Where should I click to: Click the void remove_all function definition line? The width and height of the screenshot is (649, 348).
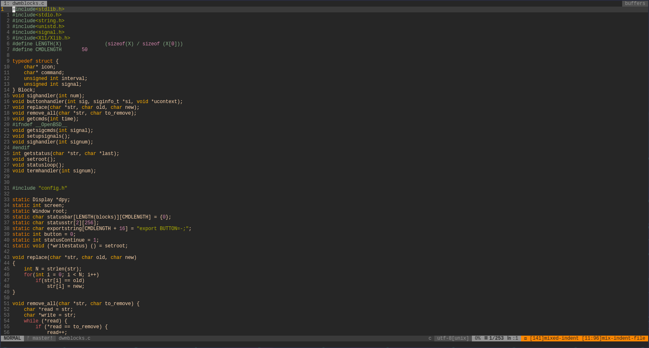click(76, 303)
